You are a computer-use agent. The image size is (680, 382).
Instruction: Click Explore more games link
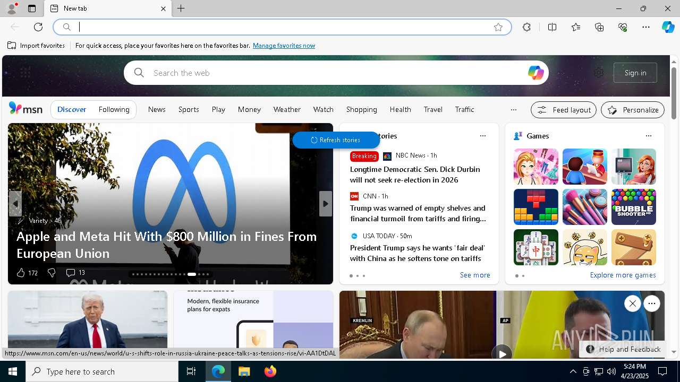point(623,275)
